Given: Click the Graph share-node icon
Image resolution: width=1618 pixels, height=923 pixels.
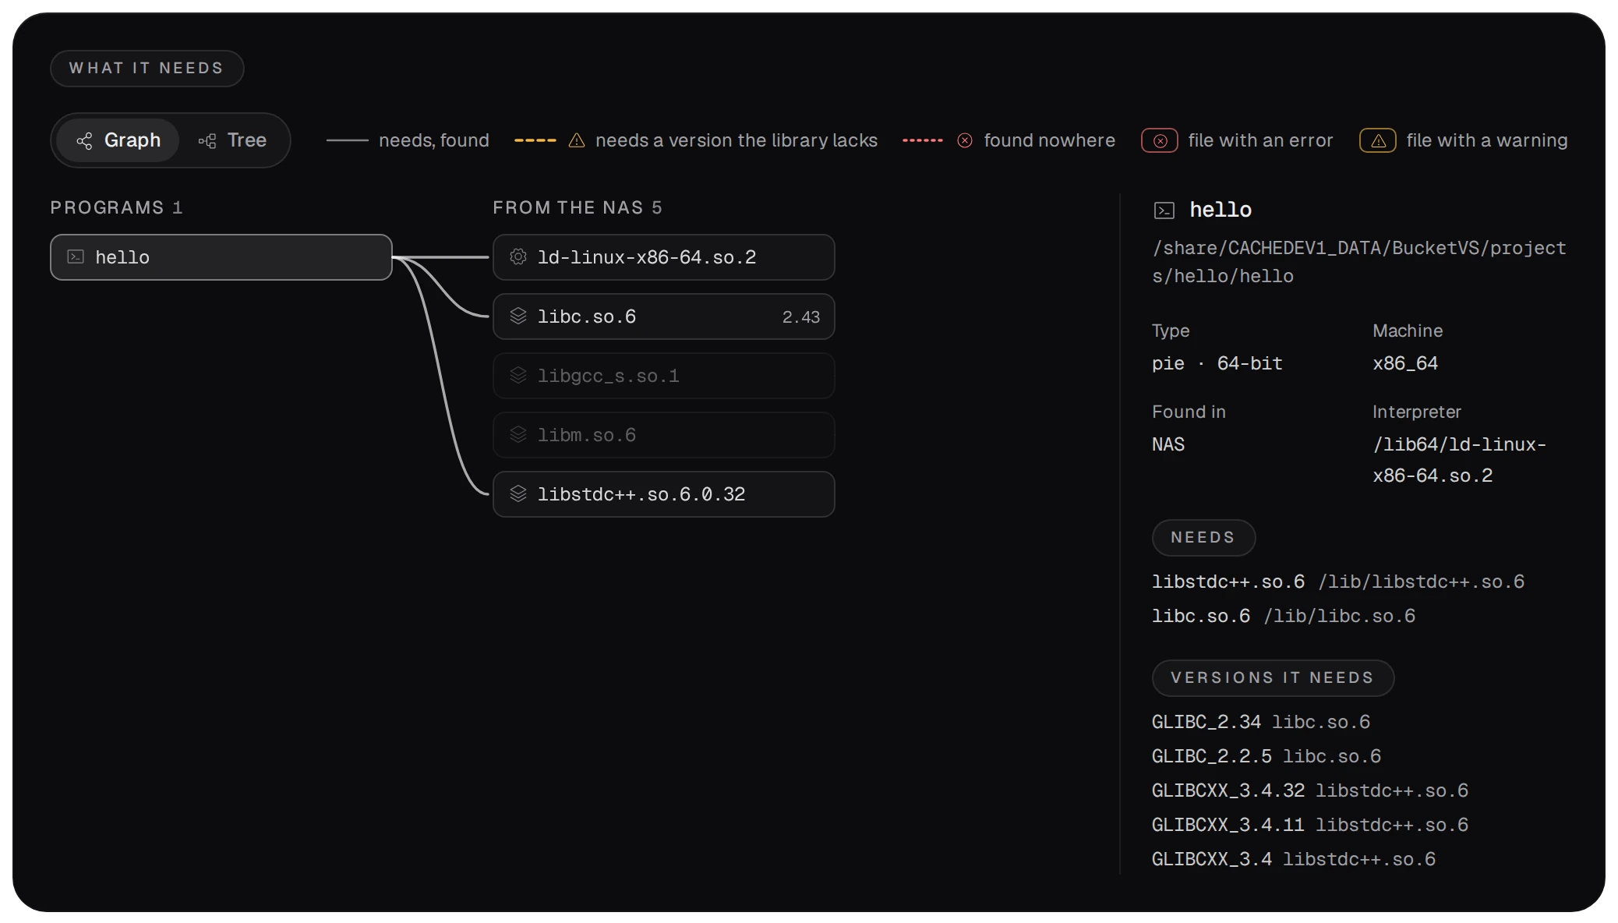Looking at the screenshot, I should pos(84,141).
